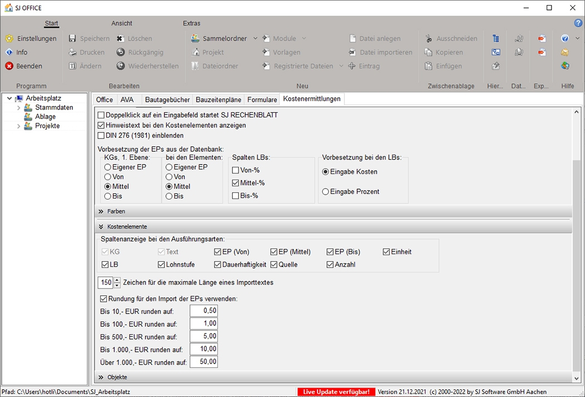Expand the Stammdaten tree node
The width and height of the screenshot is (585, 397).
coord(18,108)
